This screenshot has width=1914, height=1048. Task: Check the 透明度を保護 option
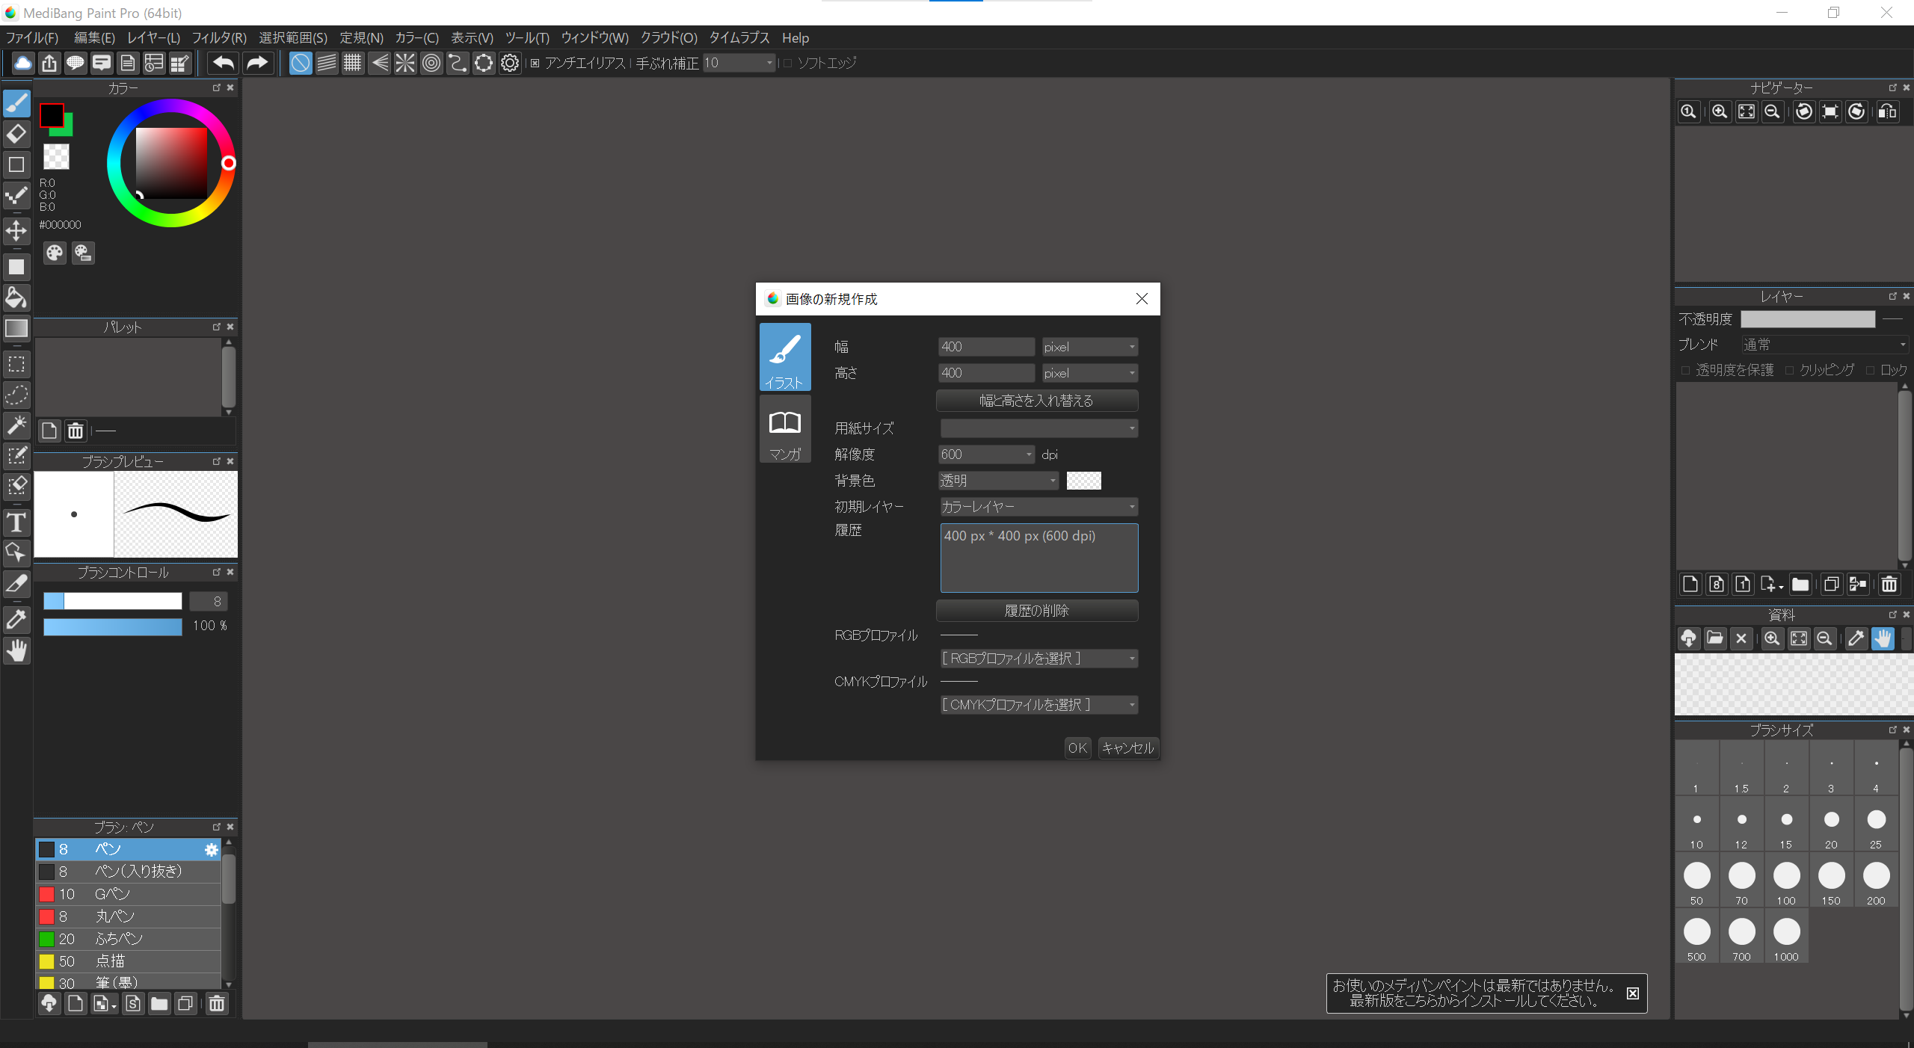point(1686,370)
